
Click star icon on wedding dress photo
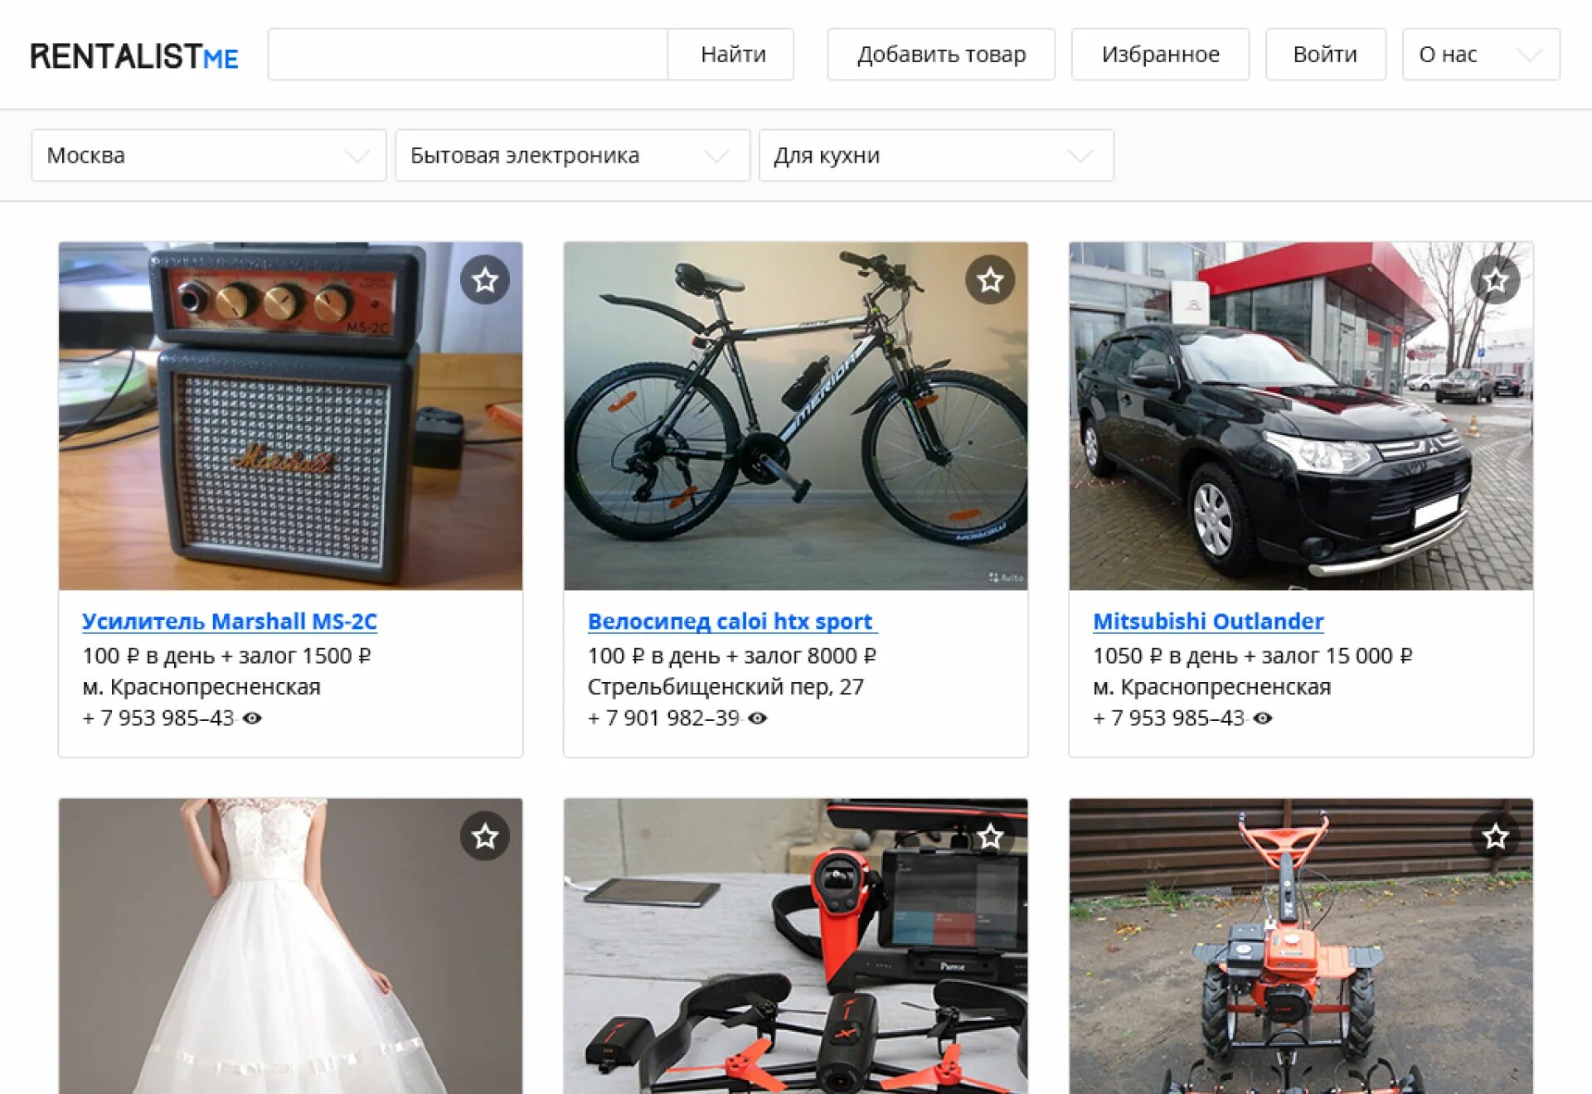point(485,836)
